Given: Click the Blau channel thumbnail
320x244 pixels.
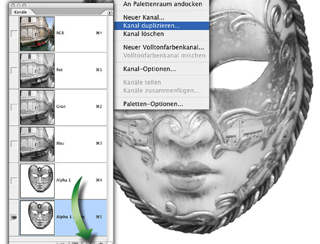Looking at the screenshot, I should [x=37, y=144].
